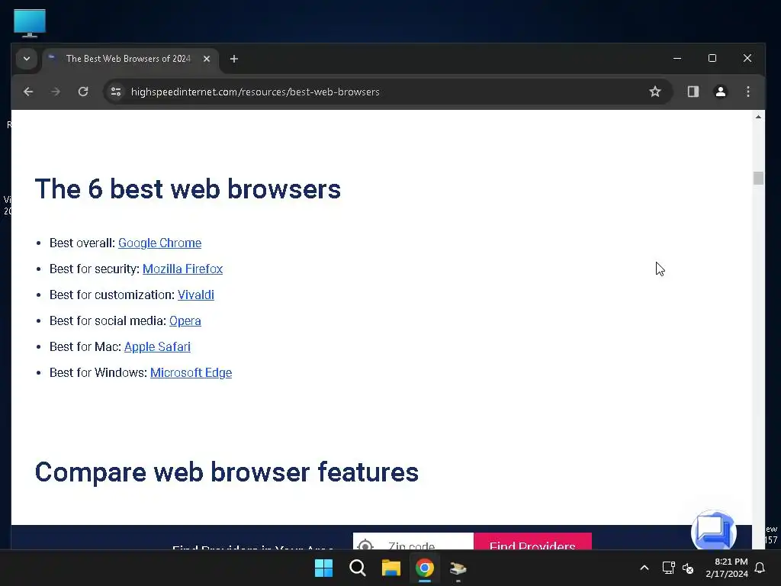Viewport: 781px width, 586px height.
Task: Open Windows taskbar search
Action: (x=358, y=568)
